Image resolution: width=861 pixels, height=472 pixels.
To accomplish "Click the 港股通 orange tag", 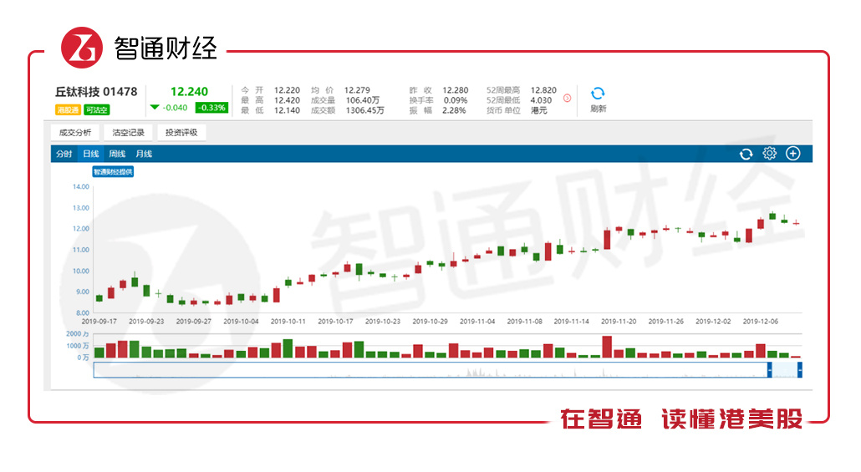I will (68, 109).
